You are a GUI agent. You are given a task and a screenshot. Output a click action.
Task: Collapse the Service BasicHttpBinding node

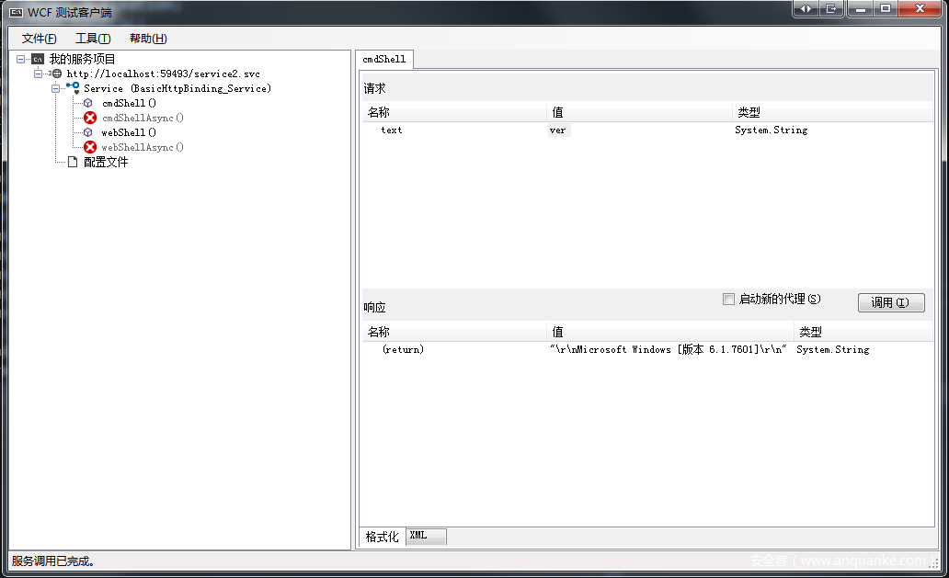click(x=56, y=88)
